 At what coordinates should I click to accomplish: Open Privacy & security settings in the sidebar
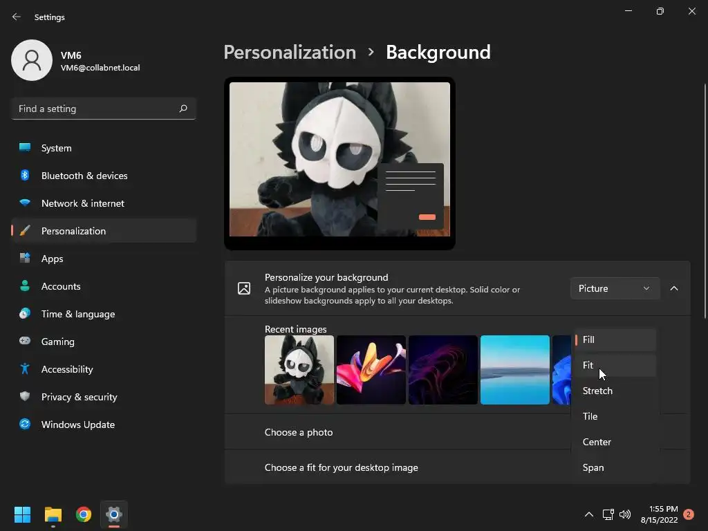pyautogui.click(x=104, y=397)
